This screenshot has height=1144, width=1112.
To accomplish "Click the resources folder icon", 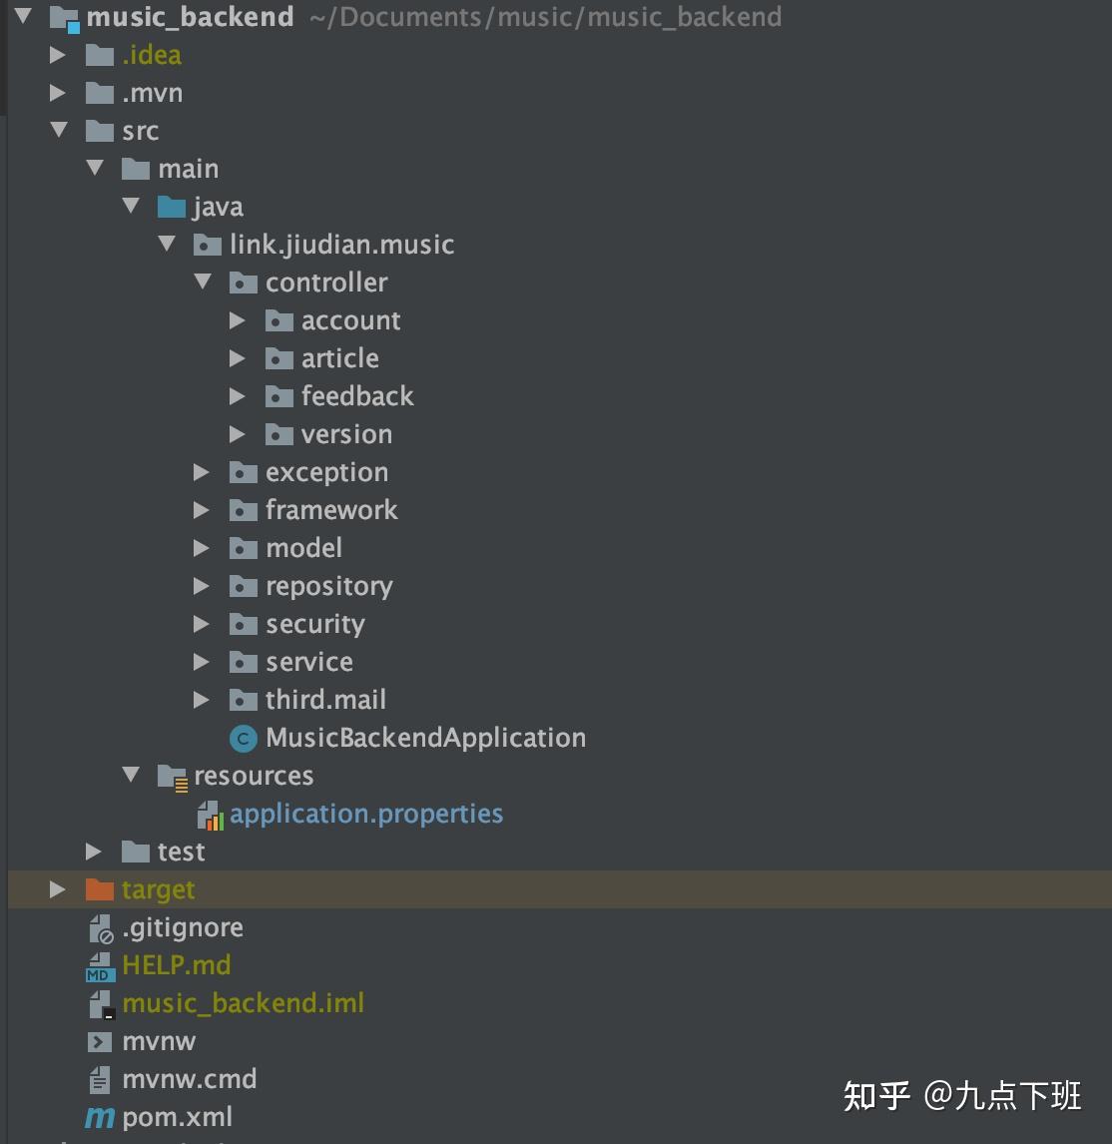I will tap(172, 775).
